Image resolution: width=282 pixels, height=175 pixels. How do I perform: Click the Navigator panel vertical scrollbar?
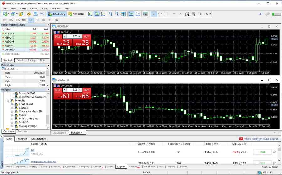[x=48, y=119]
